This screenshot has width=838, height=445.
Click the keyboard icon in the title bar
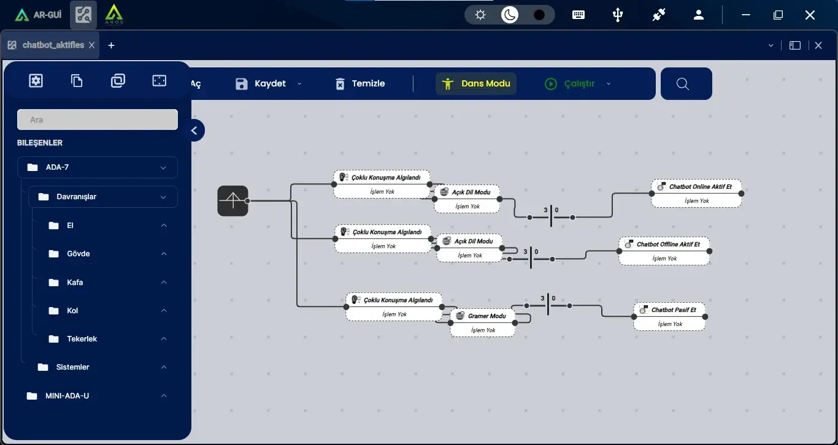(578, 14)
